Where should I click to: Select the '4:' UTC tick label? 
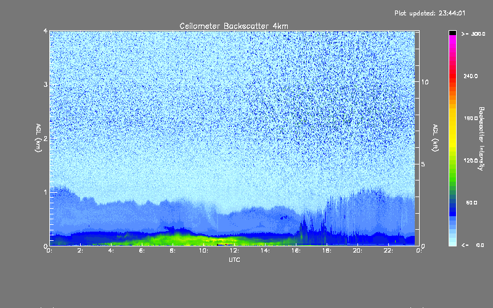click(x=112, y=251)
